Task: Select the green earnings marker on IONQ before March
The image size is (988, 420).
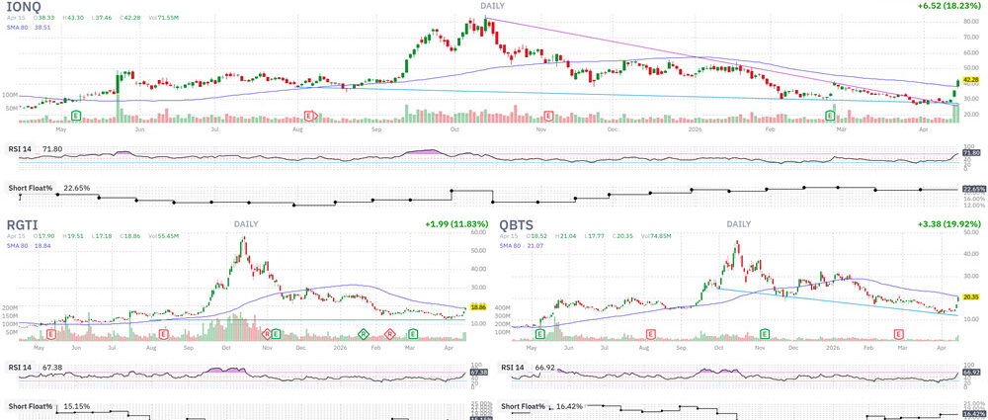Action: click(830, 116)
